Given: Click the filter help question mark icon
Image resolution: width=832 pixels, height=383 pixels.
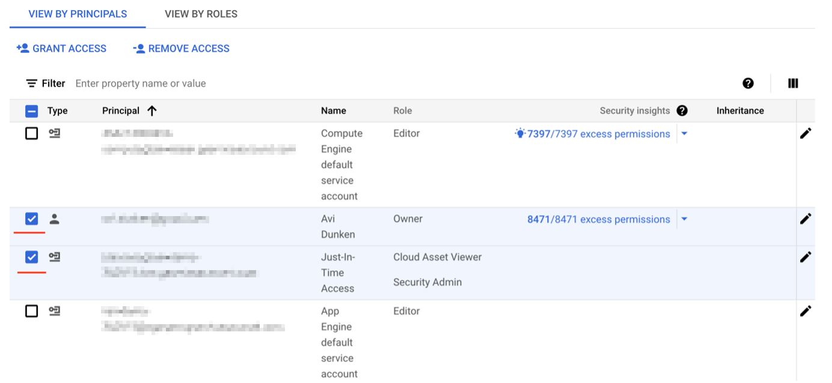Looking at the screenshot, I should pos(748,83).
